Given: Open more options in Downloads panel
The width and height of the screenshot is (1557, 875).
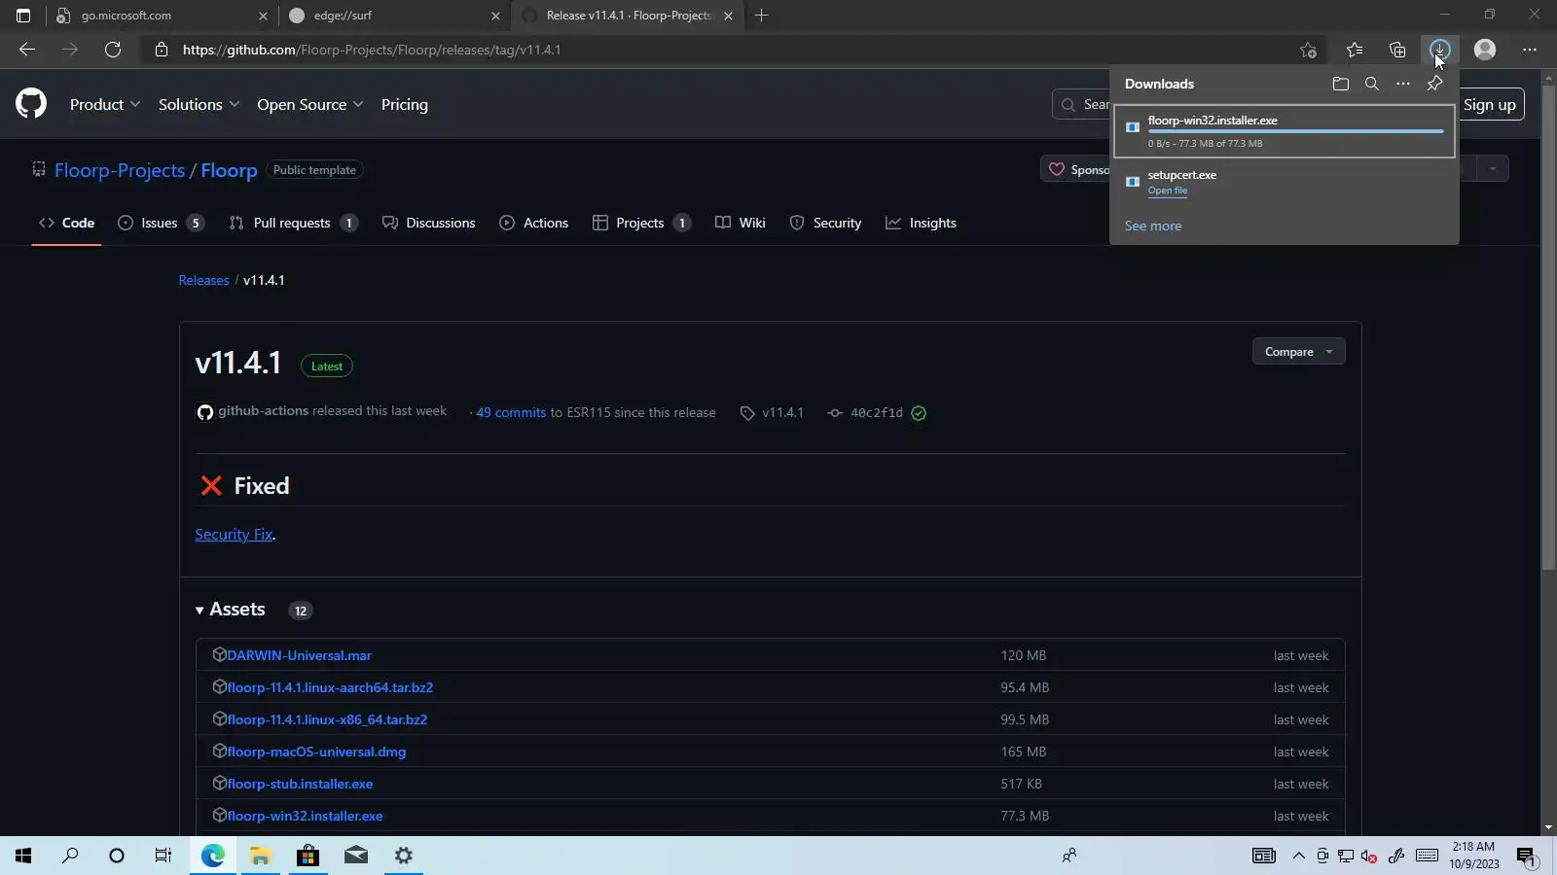Looking at the screenshot, I should 1403,84.
